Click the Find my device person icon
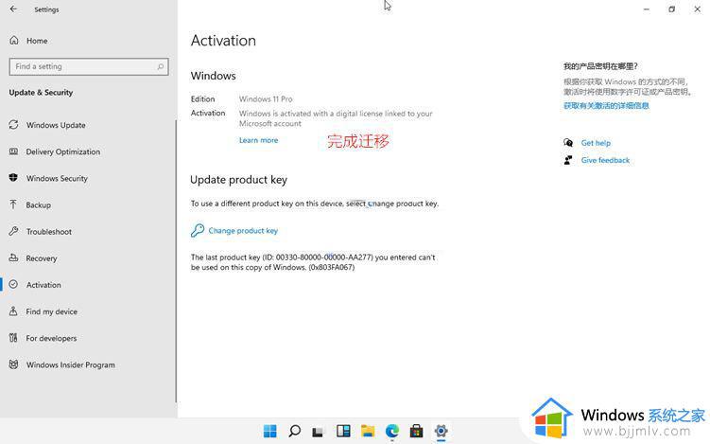Screen dimensions: 710x444 (x=13, y=311)
